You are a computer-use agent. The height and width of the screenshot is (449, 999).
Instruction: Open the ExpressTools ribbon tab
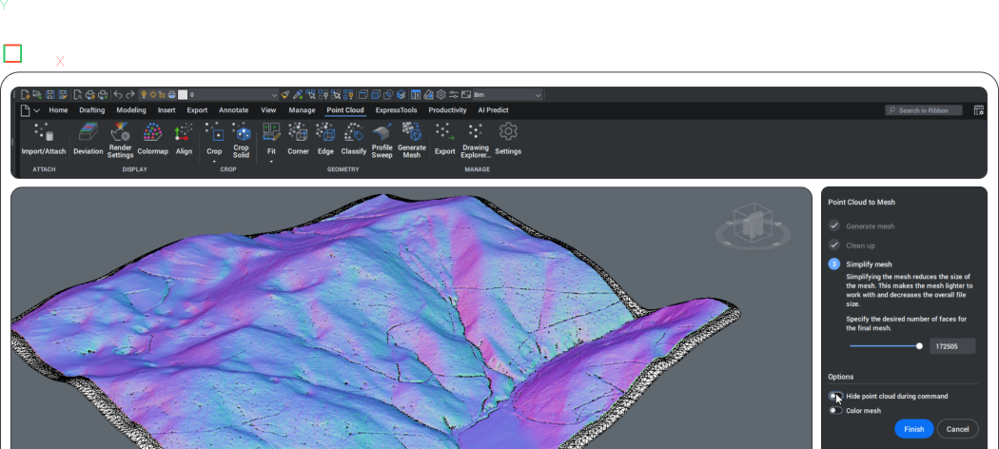pyautogui.click(x=397, y=110)
